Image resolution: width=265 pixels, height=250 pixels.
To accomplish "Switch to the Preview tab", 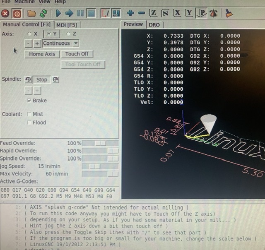I will [x=133, y=24].
